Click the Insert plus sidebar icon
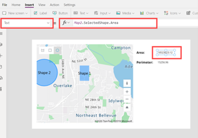Screen dimensions: 198x138 (x=1, y=56)
